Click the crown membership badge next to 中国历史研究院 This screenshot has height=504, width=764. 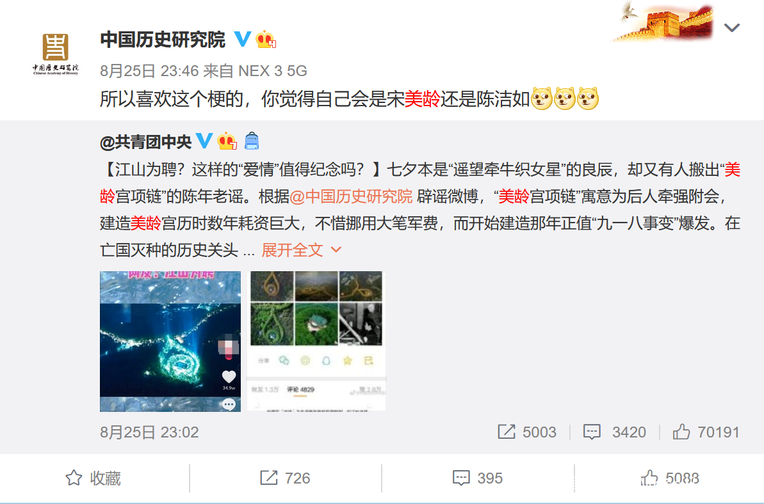266,40
